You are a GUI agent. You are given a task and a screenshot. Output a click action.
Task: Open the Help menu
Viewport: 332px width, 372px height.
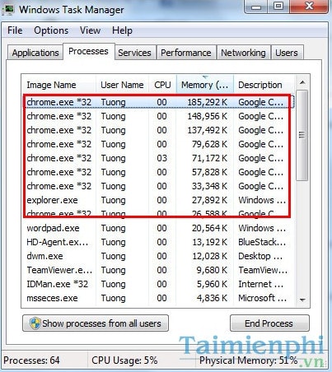click(x=122, y=30)
